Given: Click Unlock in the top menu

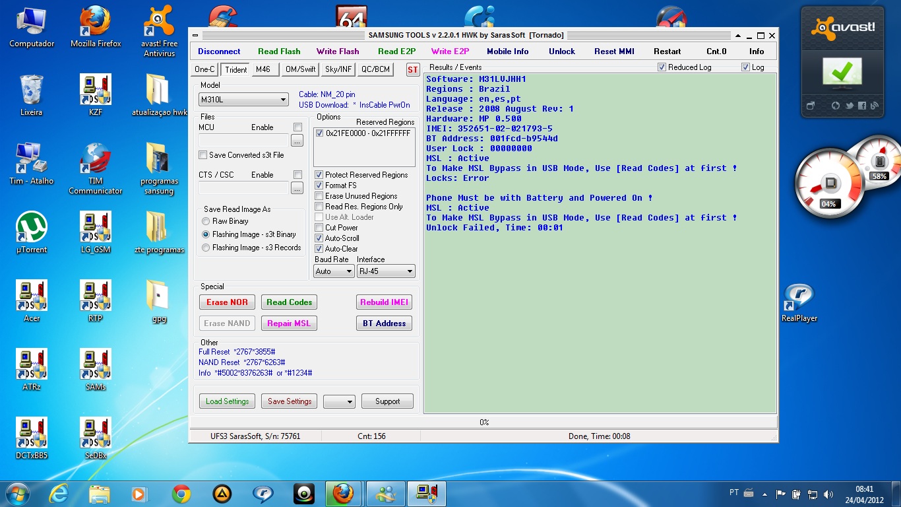Looking at the screenshot, I should point(562,51).
